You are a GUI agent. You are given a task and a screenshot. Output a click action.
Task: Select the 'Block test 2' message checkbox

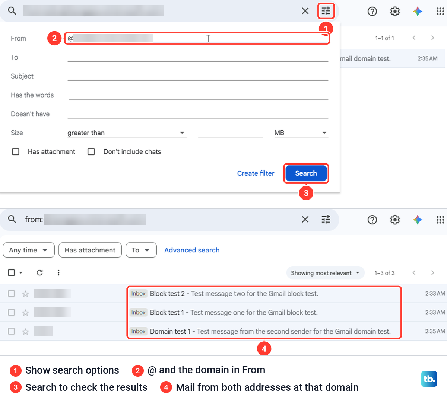[x=12, y=294]
